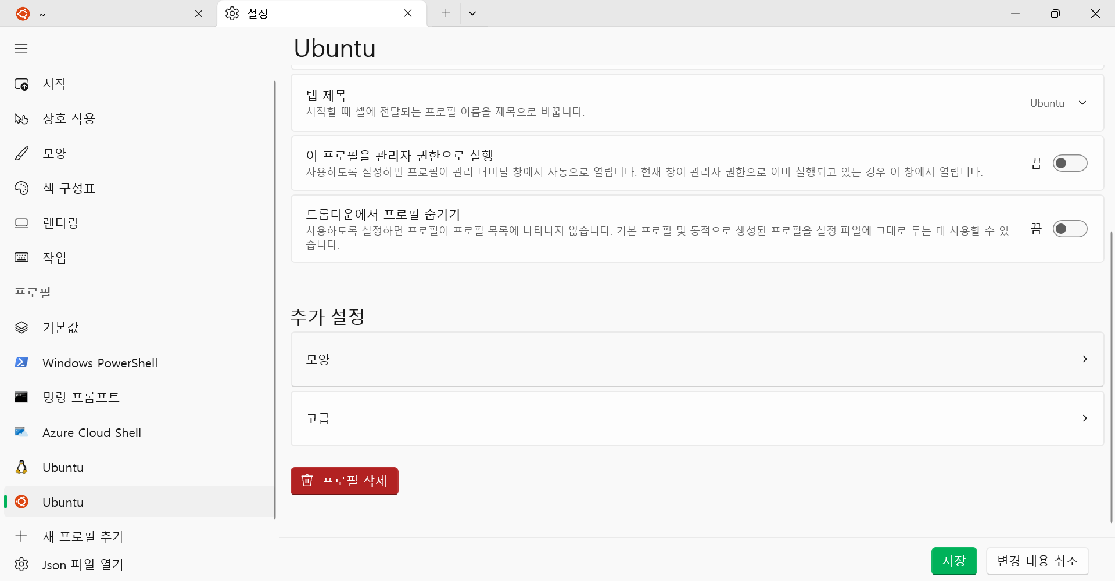
Task: Click the green 저장 button
Action: click(x=954, y=561)
